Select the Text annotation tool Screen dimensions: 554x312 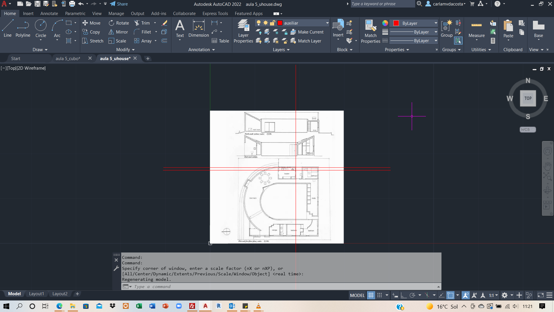(x=180, y=29)
